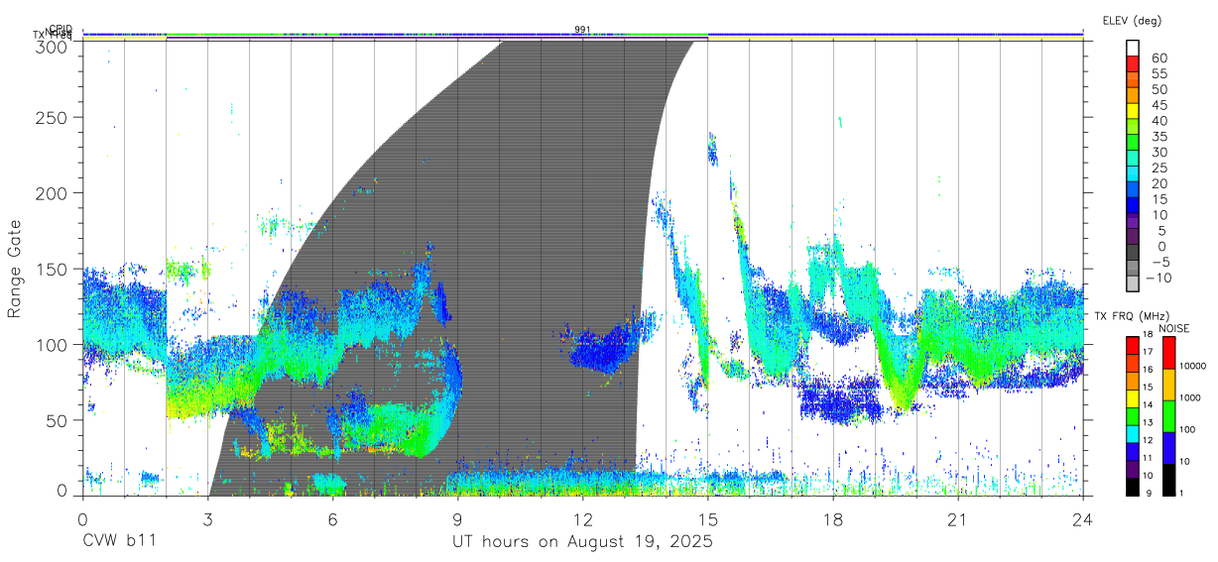Click the '200' tick on Range Gate axis
The width and height of the screenshot is (1218, 562).
pos(54,193)
